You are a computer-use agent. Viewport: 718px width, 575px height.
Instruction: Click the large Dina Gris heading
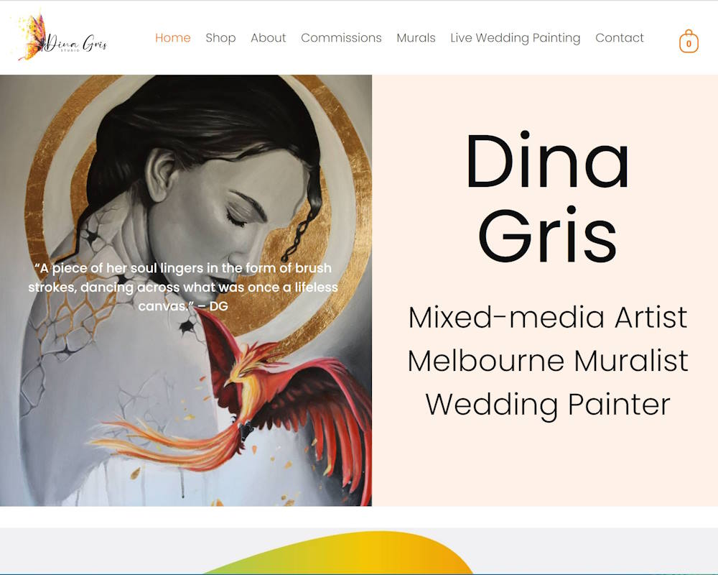coord(547,198)
